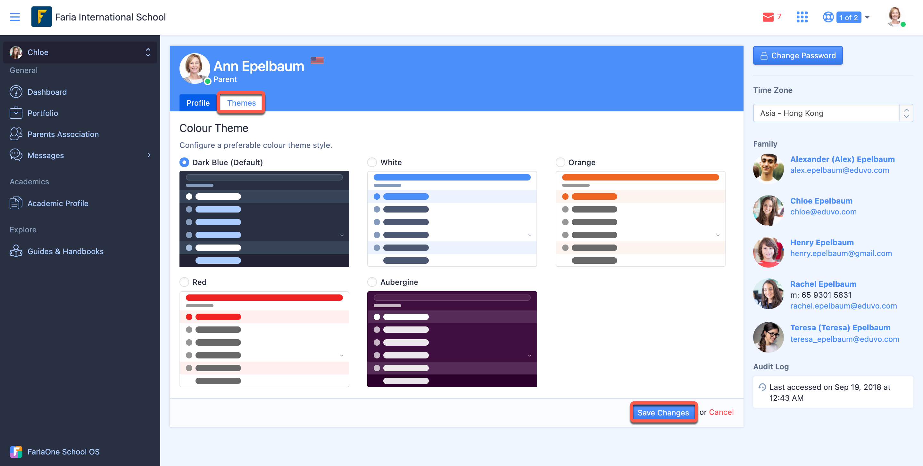Click the Save Changes button

coord(663,412)
